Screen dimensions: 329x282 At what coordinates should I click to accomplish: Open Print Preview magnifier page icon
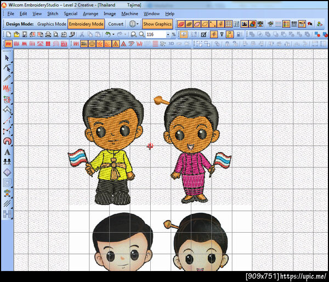pyautogui.click(x=56, y=35)
